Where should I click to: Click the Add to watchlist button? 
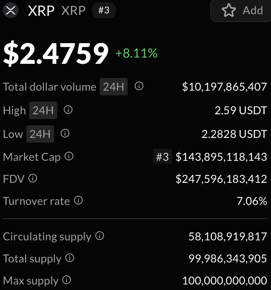pos(241,11)
